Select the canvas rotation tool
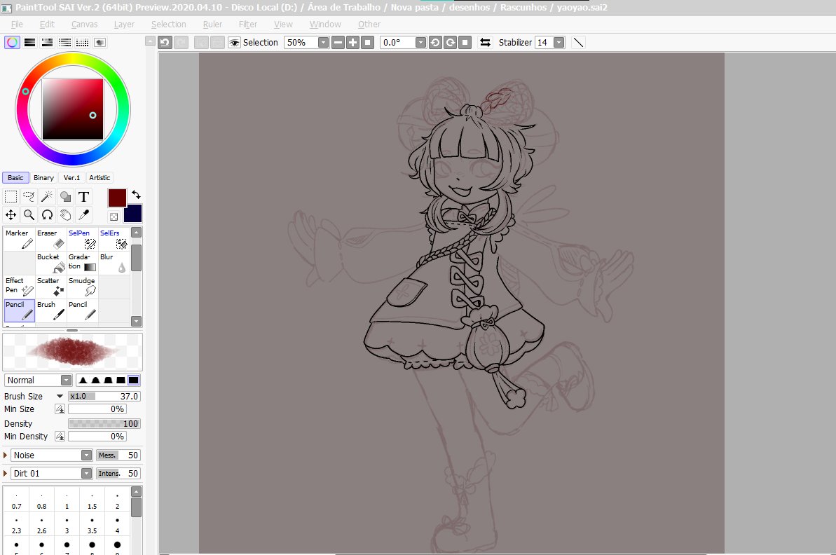836x555 pixels. [47, 215]
